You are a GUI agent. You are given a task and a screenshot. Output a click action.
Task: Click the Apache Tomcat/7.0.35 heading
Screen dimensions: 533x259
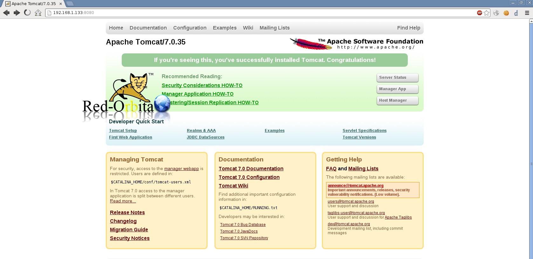[x=146, y=42]
